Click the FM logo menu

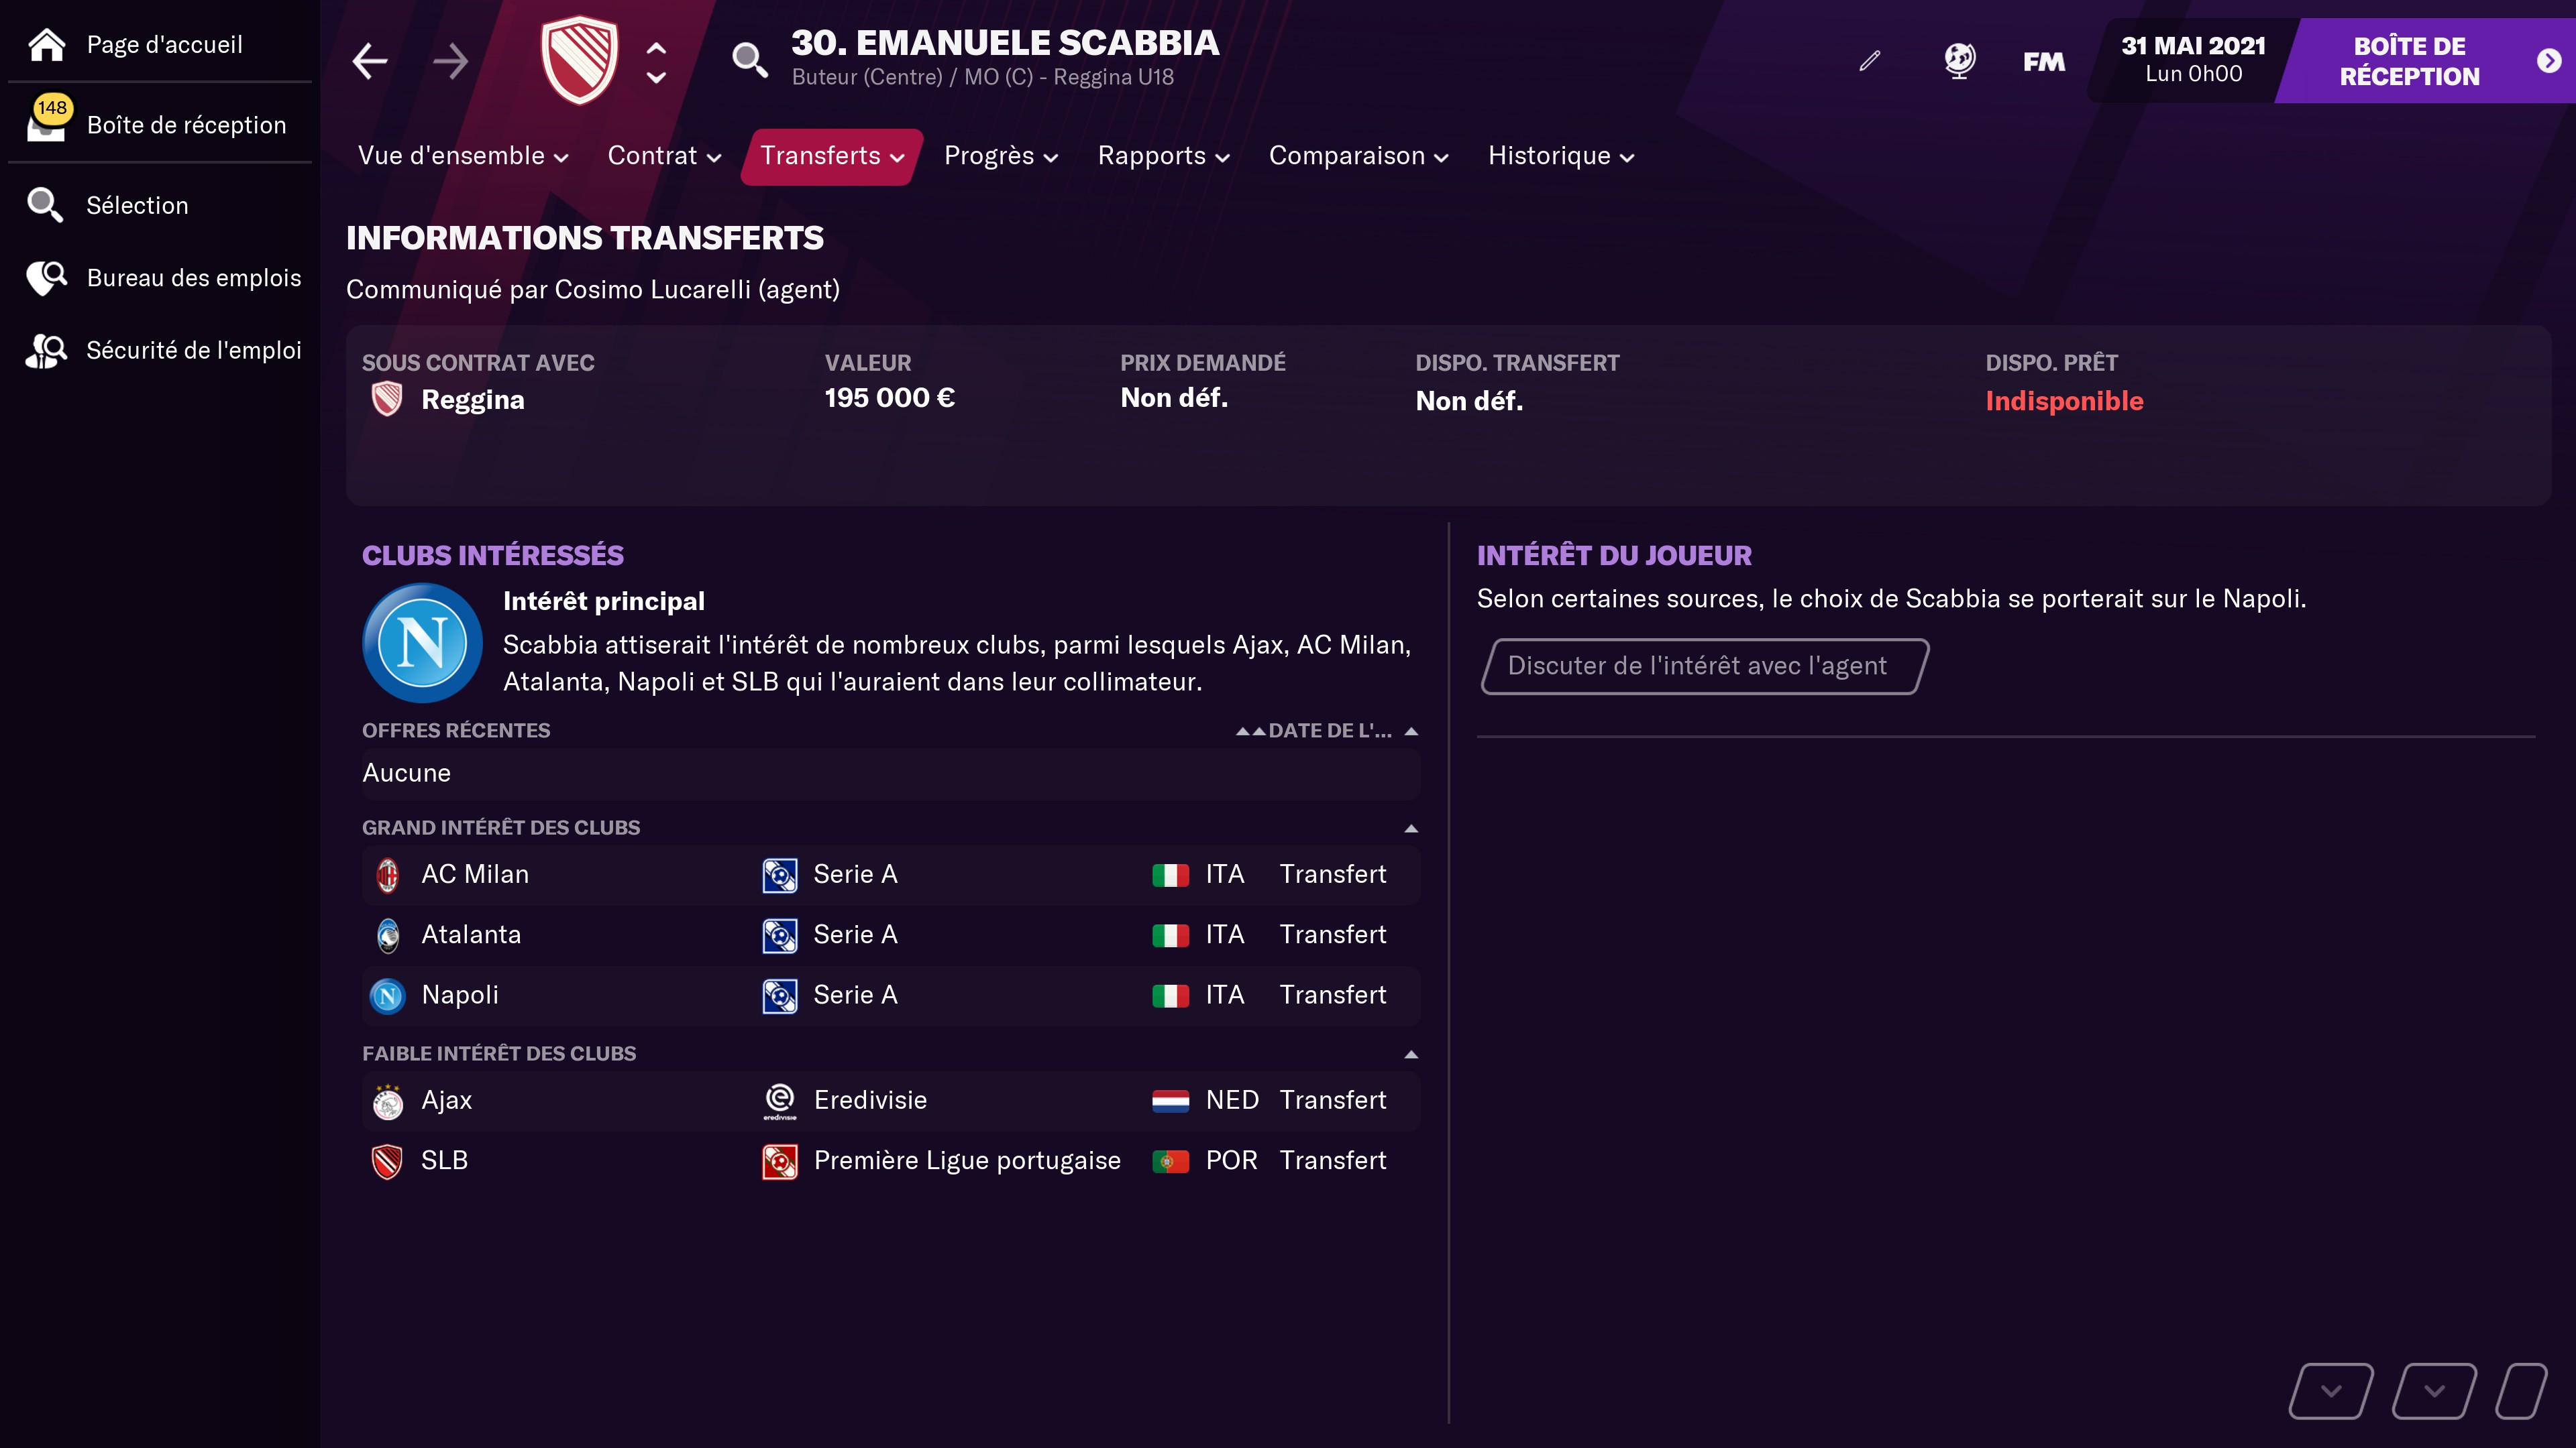[x=2044, y=62]
